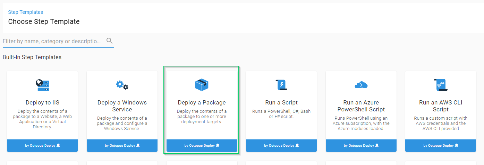
Task: Click the lightning scroll icon for Run a Script
Action: pyautogui.click(x=281, y=85)
